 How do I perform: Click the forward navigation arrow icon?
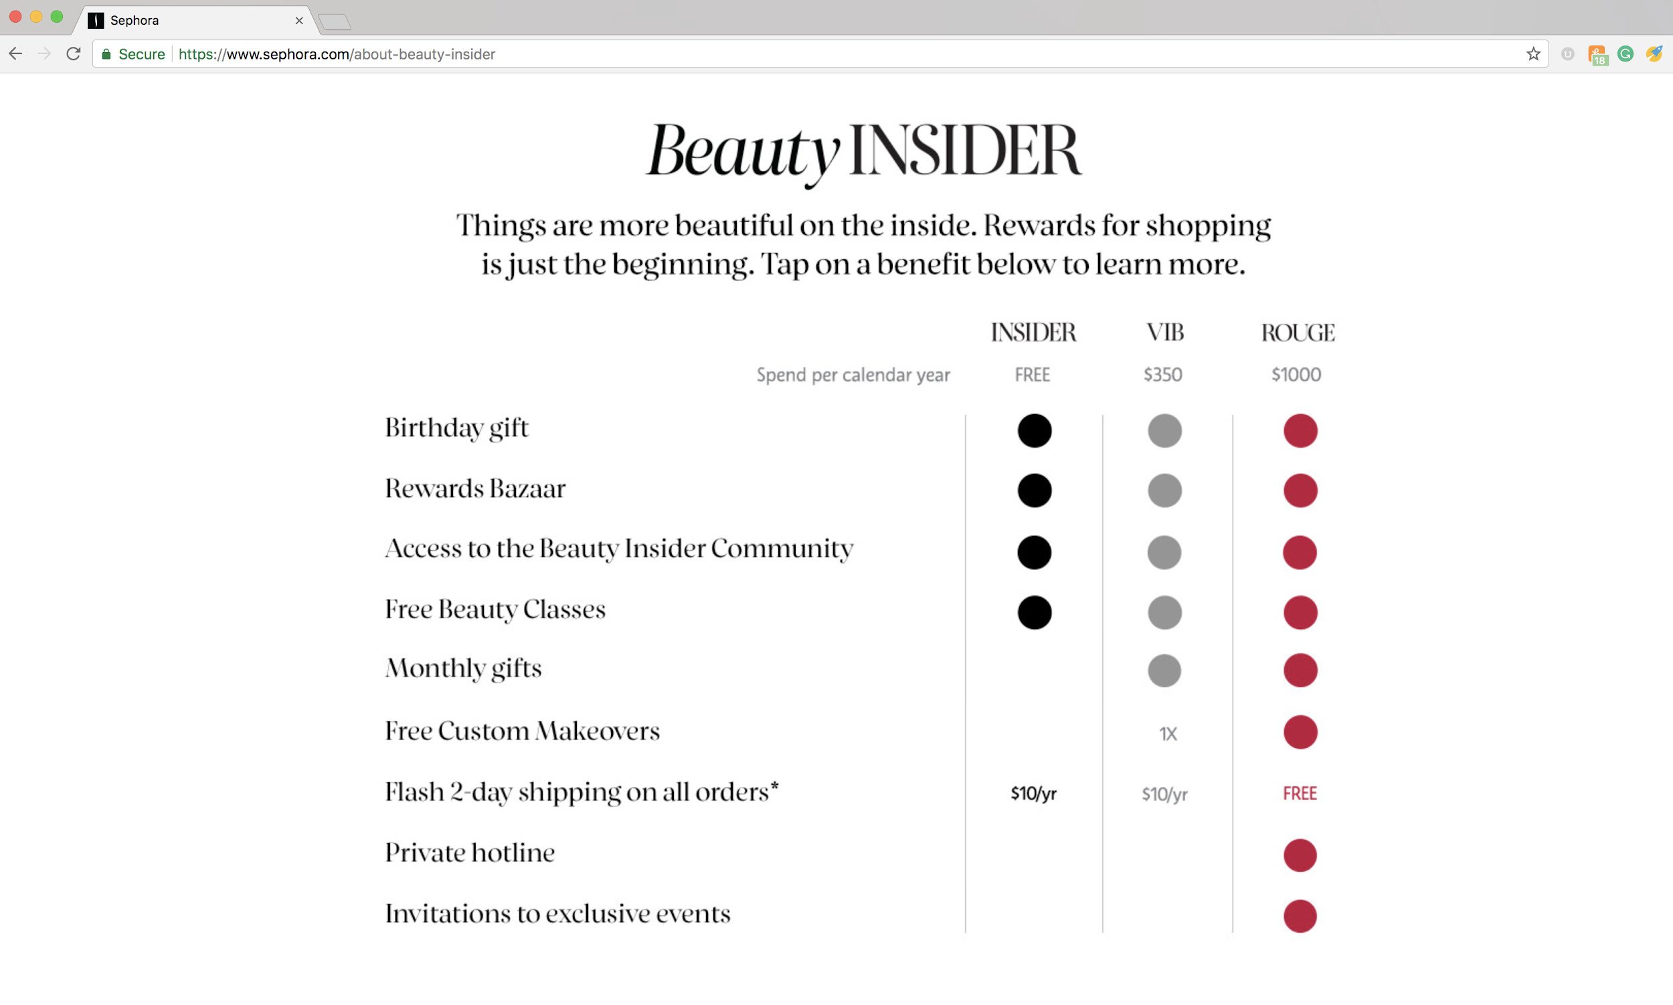click(x=41, y=53)
